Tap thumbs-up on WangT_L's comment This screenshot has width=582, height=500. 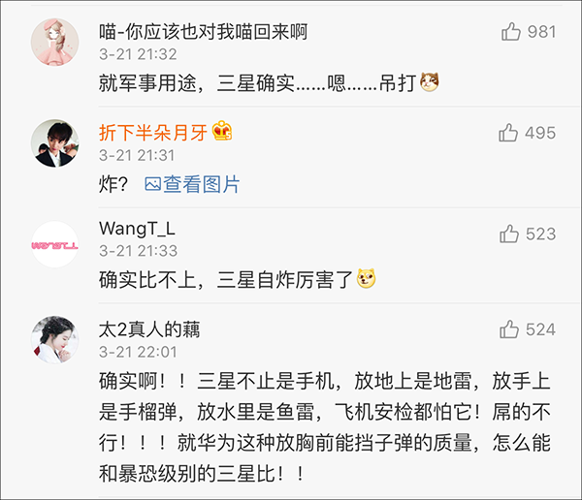click(509, 234)
